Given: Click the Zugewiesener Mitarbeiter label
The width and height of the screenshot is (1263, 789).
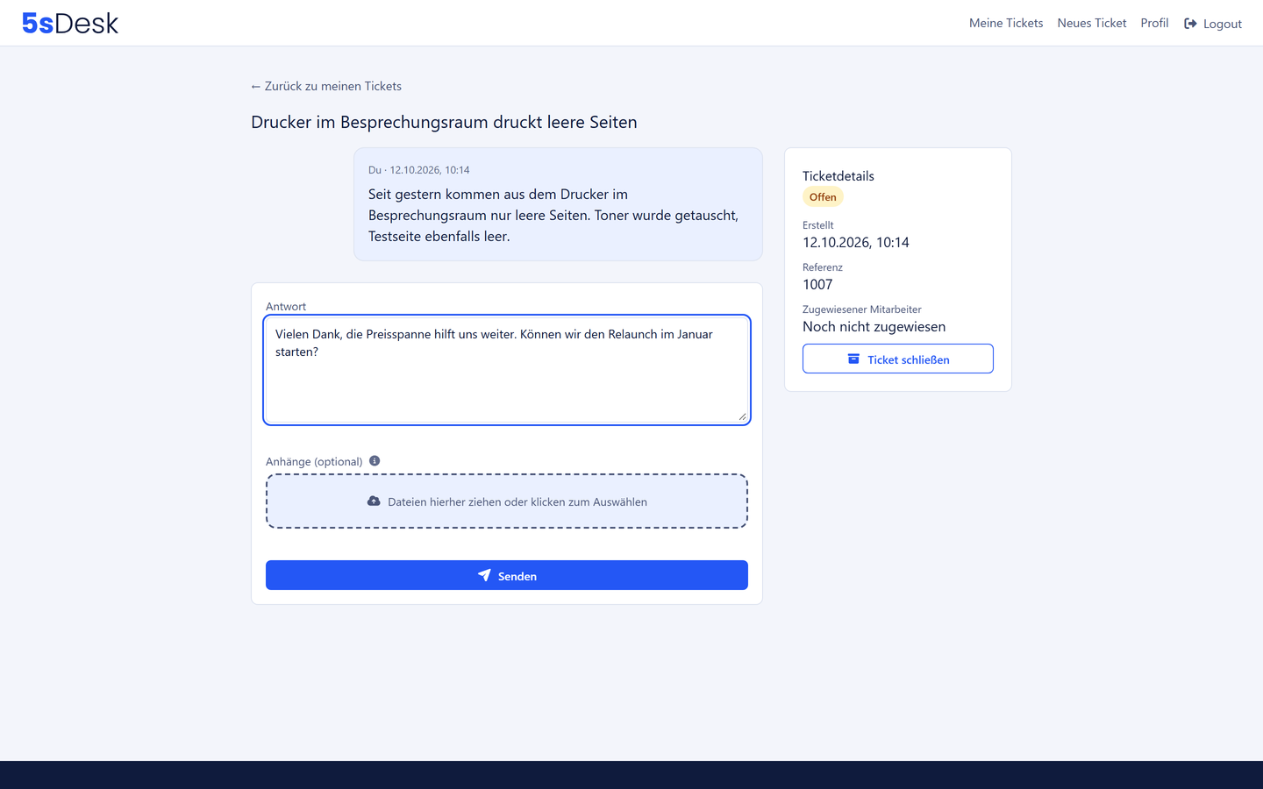Looking at the screenshot, I should [x=862, y=309].
